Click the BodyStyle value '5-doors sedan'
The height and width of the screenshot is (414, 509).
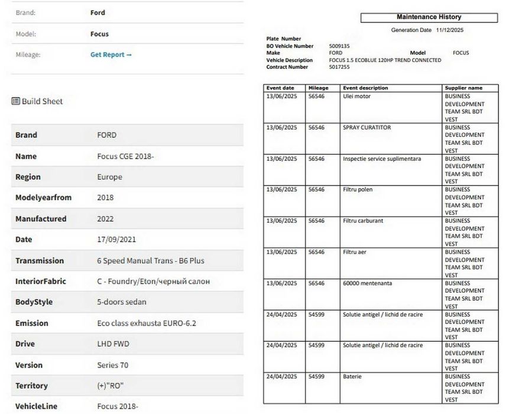point(122,302)
